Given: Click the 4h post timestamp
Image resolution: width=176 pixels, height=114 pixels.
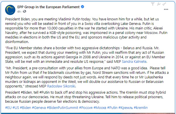Looking at the screenshot, I should tap(19, 12).
